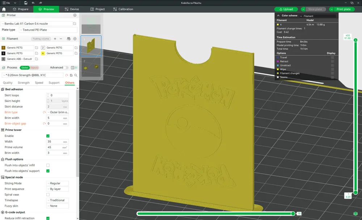Open the Strength settings tab
The width and height of the screenshot is (362, 220).
[24, 83]
